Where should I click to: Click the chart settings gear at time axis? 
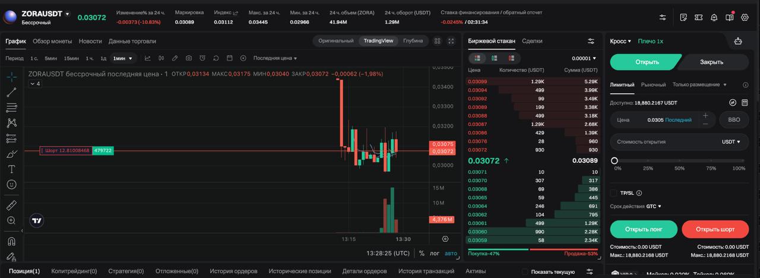point(445,239)
